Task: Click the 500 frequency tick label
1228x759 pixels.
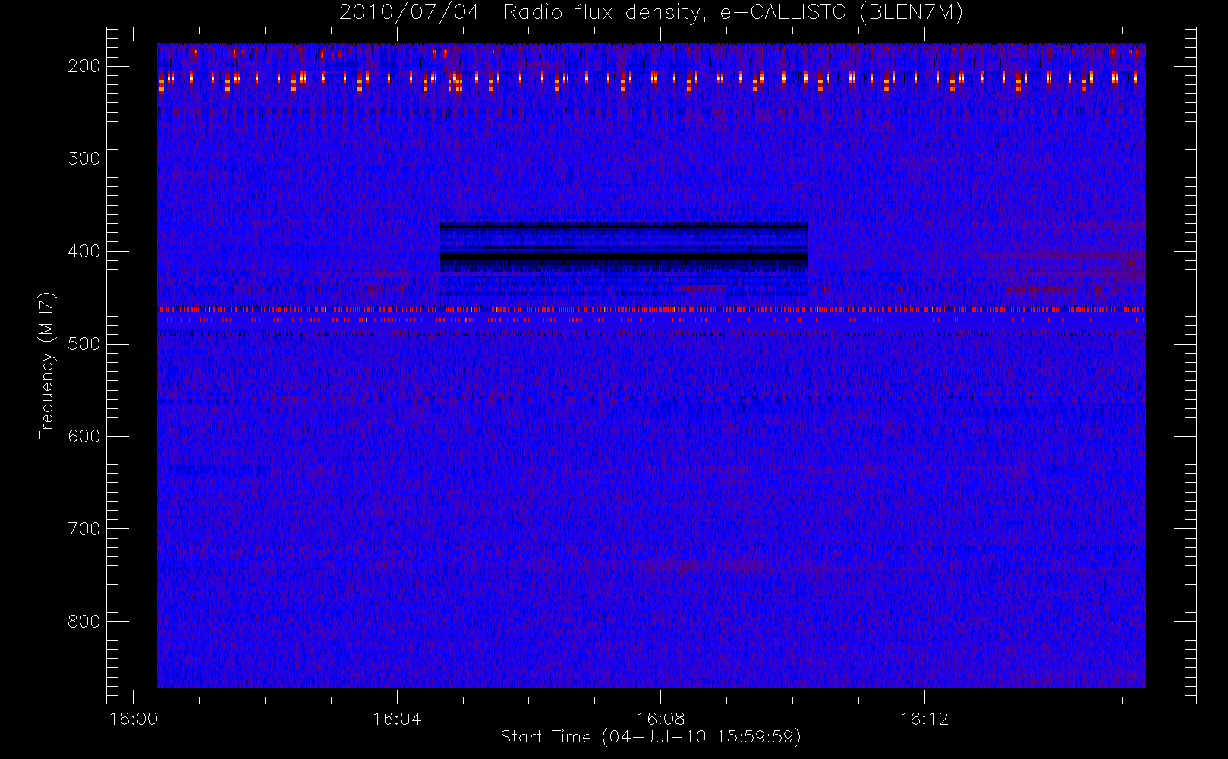Action: 83,344
